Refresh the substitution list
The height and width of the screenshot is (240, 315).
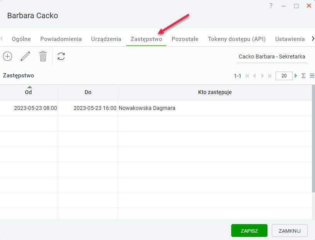61,56
